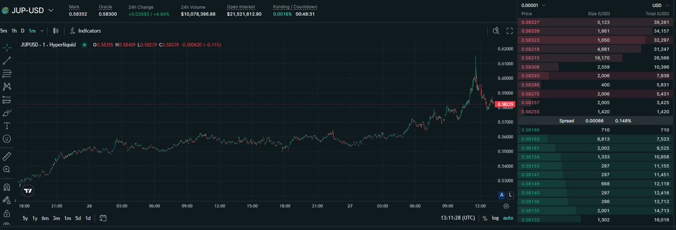The image size is (676, 230).
Task: Select the 1h timeframe
Action: click(14, 30)
